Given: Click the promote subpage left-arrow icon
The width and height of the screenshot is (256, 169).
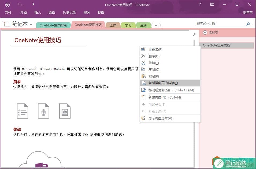Looking at the screenshot, I should coord(143,111).
